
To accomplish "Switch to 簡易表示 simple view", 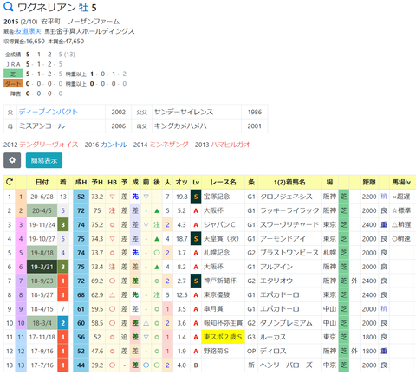I will click(44, 160).
